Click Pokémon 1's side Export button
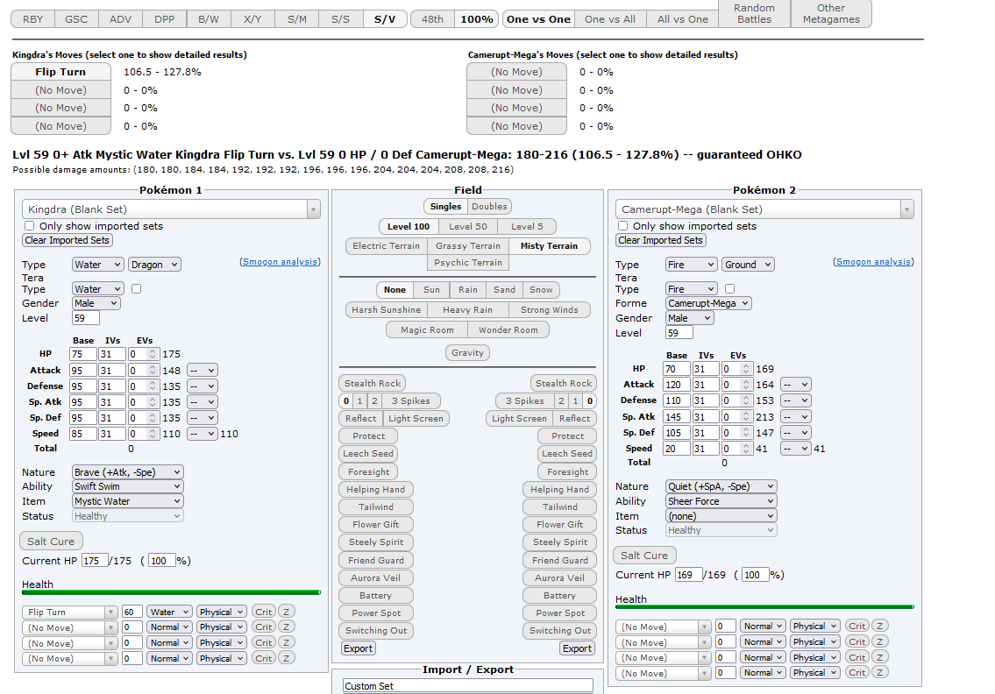 coord(358,648)
